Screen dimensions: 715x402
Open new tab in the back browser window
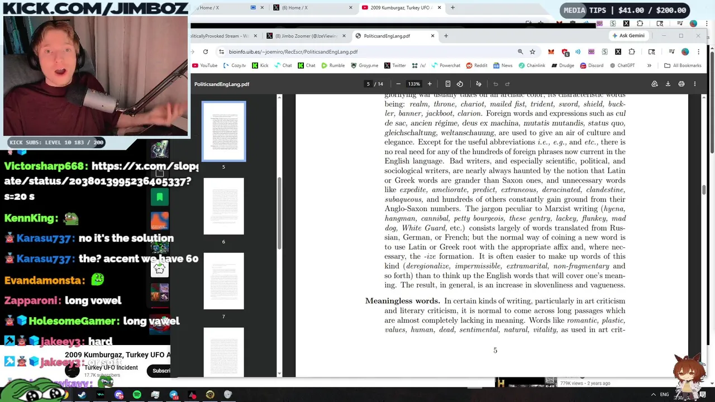pos(452,8)
